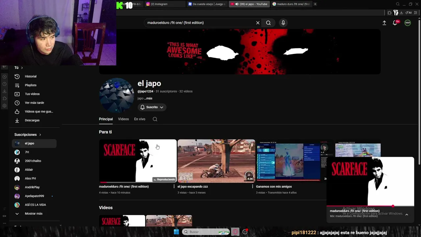Open the Suscrito notification dropdown
Image resolution: width=421 pixels, height=237 pixels.
152,107
